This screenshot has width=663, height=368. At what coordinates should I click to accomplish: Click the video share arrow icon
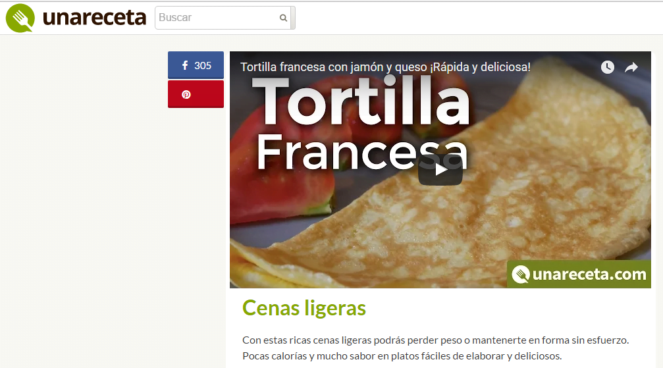click(631, 67)
